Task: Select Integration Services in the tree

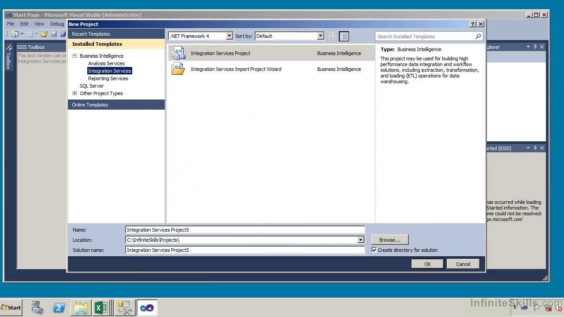Action: [109, 71]
